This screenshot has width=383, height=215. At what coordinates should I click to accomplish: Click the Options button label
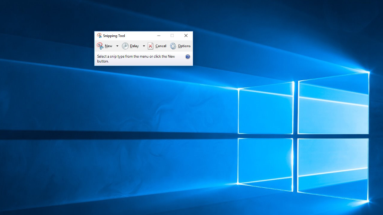click(x=184, y=46)
